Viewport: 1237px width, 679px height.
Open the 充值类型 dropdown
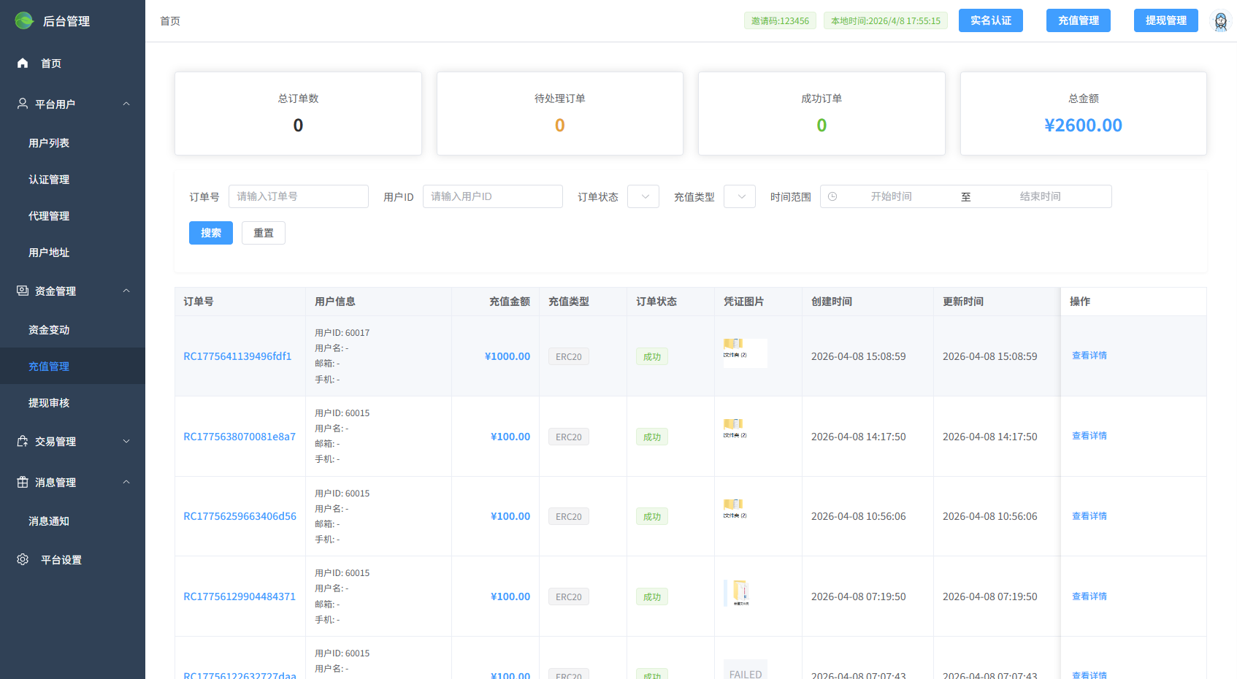point(739,196)
